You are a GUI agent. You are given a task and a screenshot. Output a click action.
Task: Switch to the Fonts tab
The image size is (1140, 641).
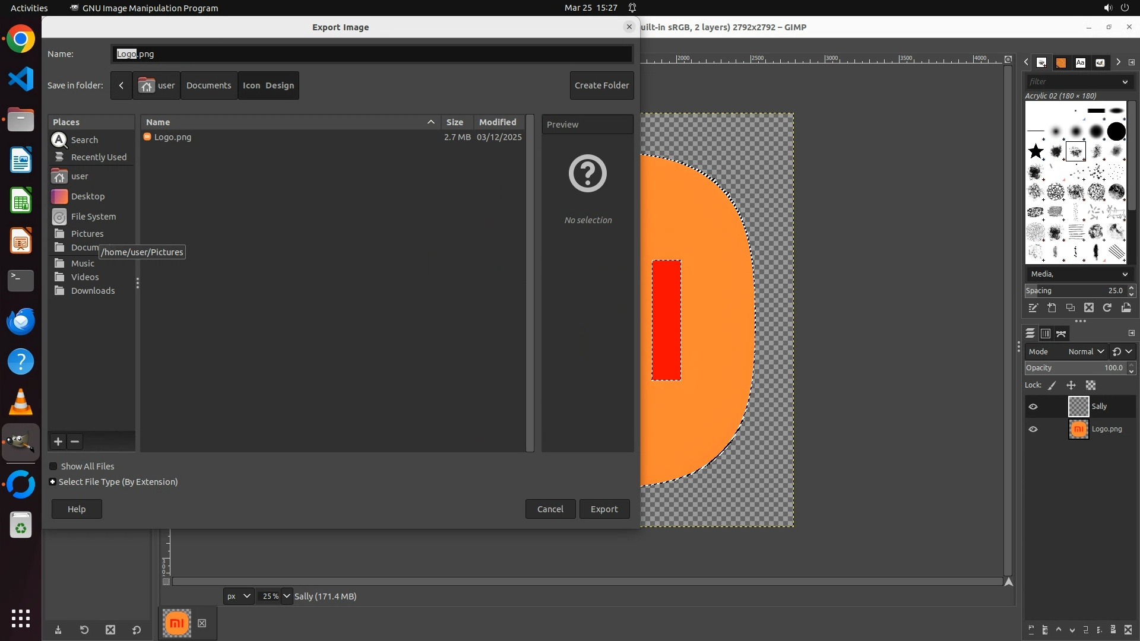[x=1080, y=62]
